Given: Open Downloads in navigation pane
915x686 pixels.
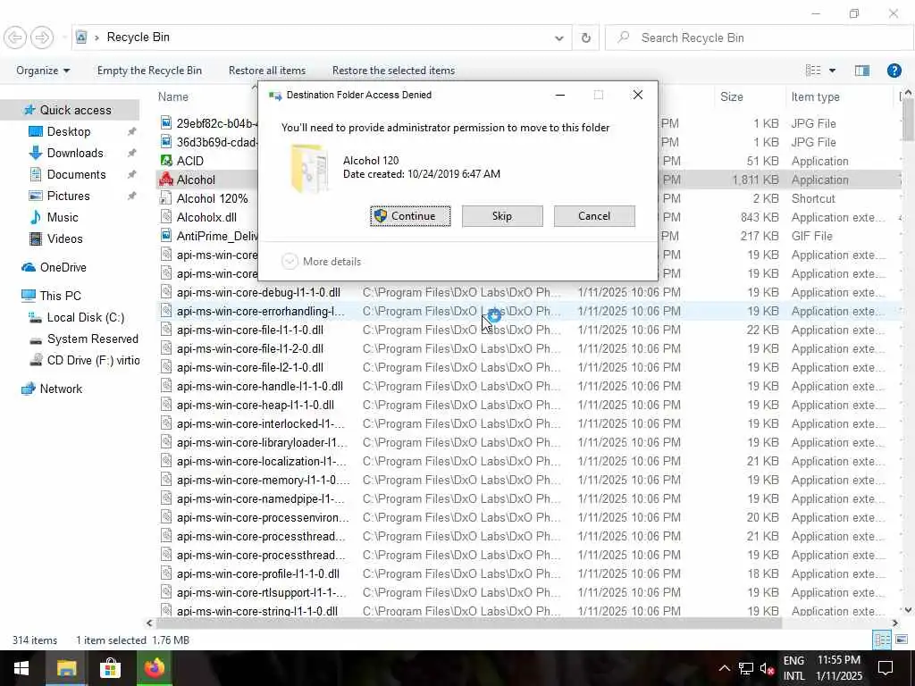Looking at the screenshot, I should (x=75, y=153).
